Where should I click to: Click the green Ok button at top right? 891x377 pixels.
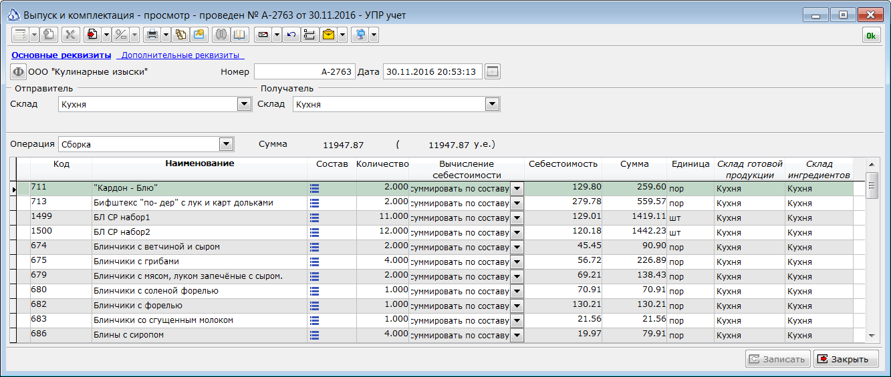tap(871, 35)
